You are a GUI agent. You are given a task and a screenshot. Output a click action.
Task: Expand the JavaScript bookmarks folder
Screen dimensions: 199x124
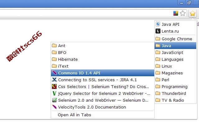point(175,52)
